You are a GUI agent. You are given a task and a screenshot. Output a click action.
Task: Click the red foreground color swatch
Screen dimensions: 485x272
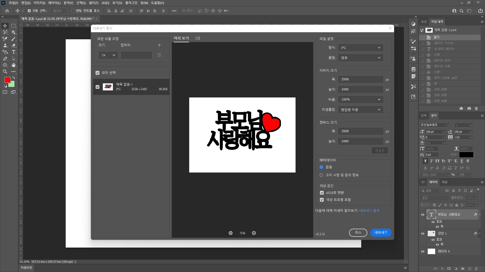[x=7, y=80]
